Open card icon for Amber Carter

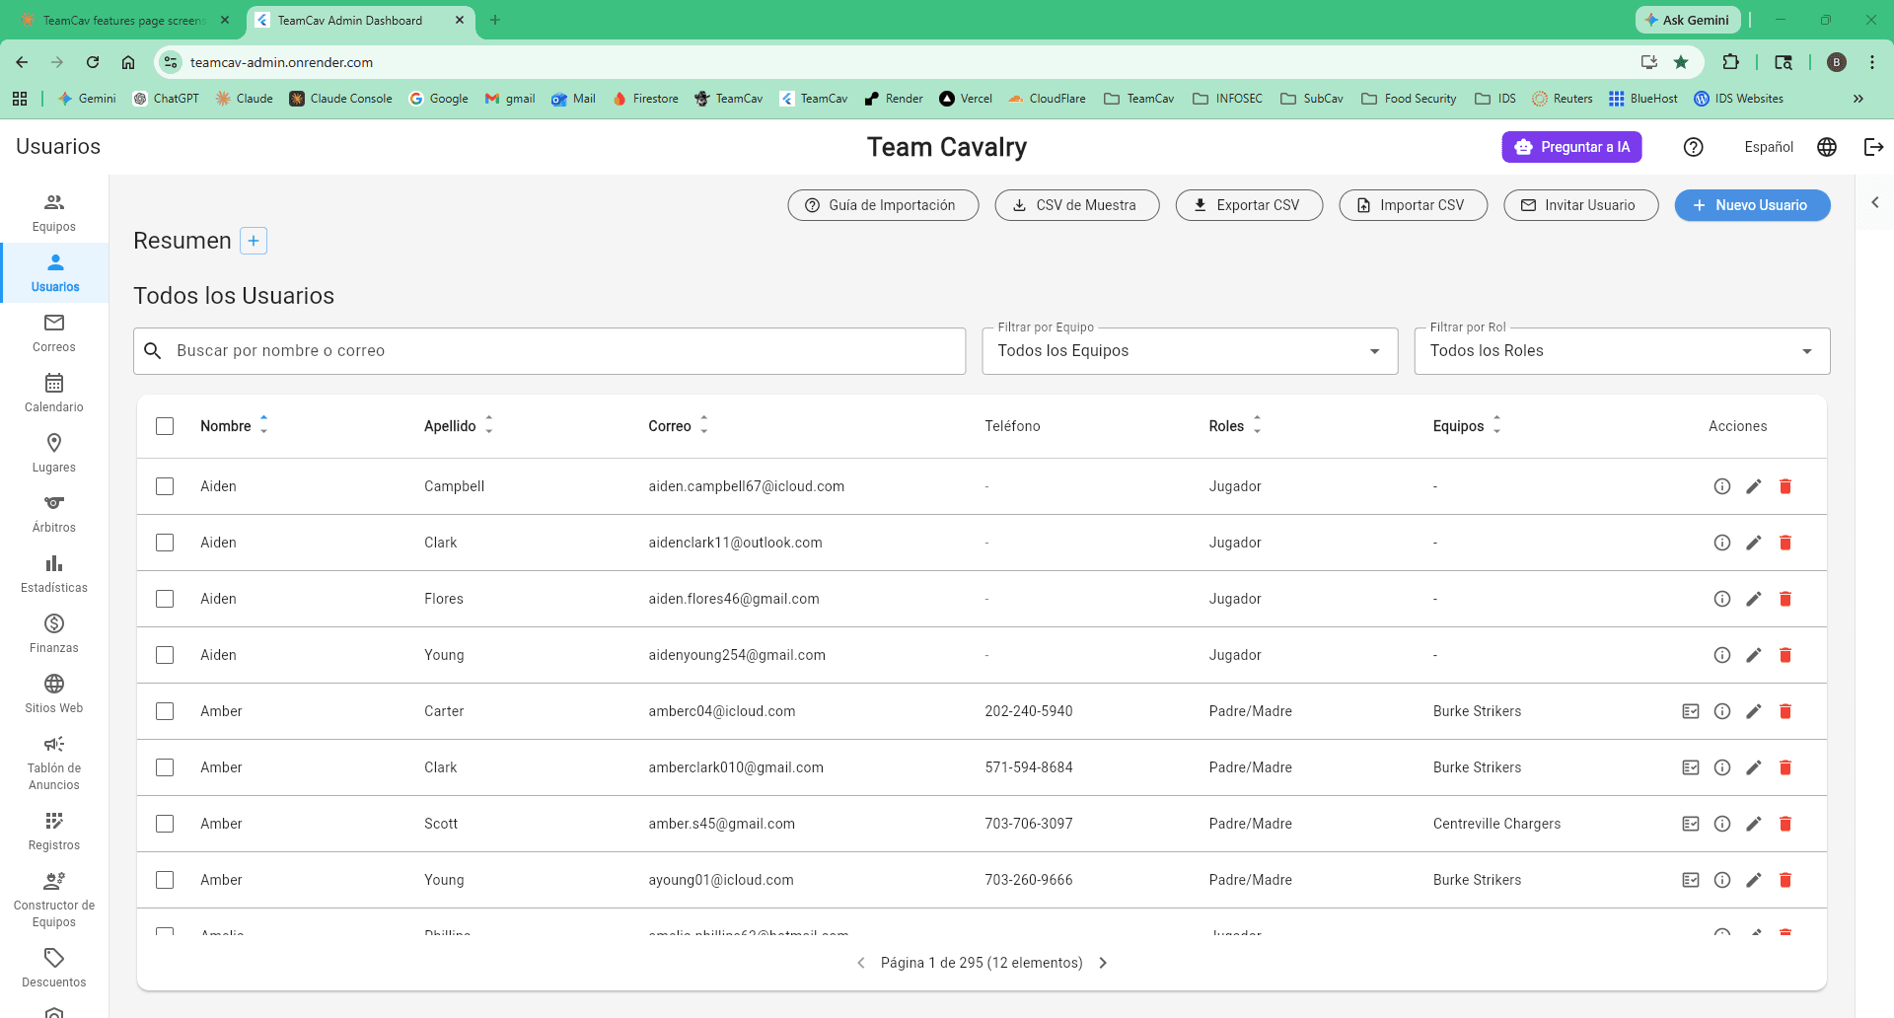click(1691, 711)
